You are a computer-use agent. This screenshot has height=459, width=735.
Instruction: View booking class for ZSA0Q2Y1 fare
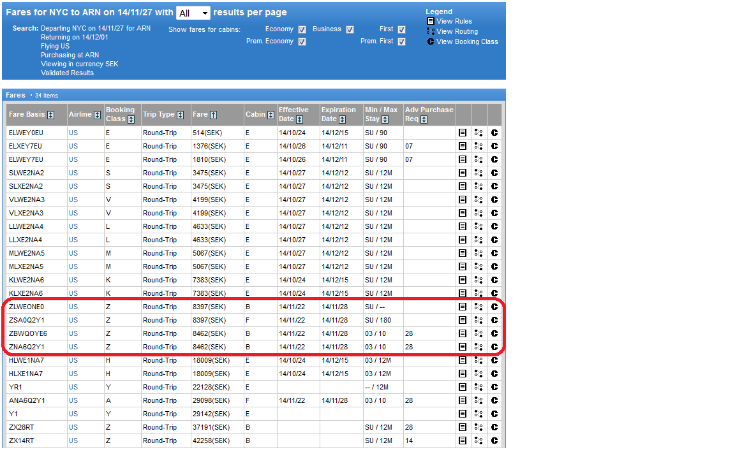click(494, 321)
